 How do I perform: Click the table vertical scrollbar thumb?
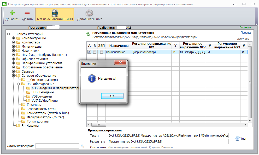pos(250,82)
